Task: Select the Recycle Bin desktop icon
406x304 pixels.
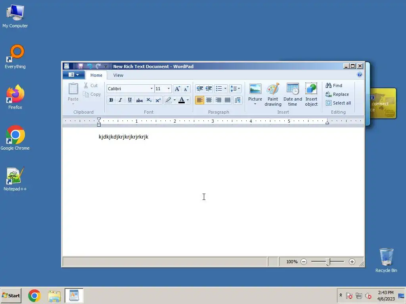Action: (x=386, y=260)
